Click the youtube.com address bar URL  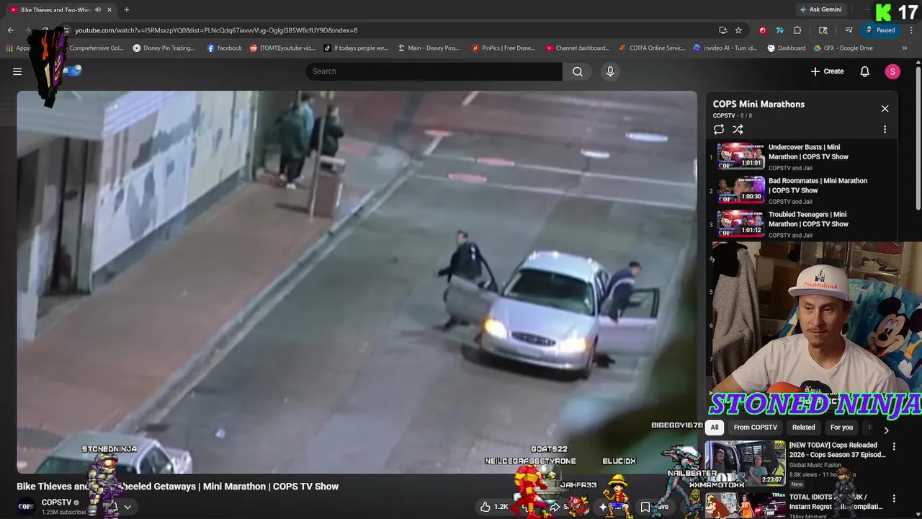pos(216,30)
